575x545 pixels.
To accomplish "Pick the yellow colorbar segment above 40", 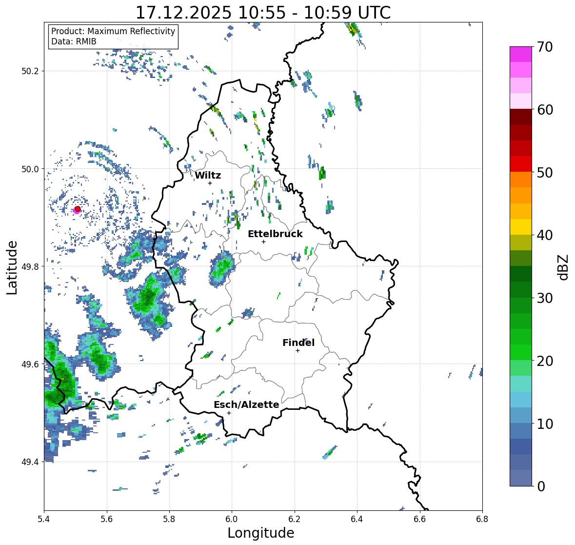I will click(x=521, y=227).
